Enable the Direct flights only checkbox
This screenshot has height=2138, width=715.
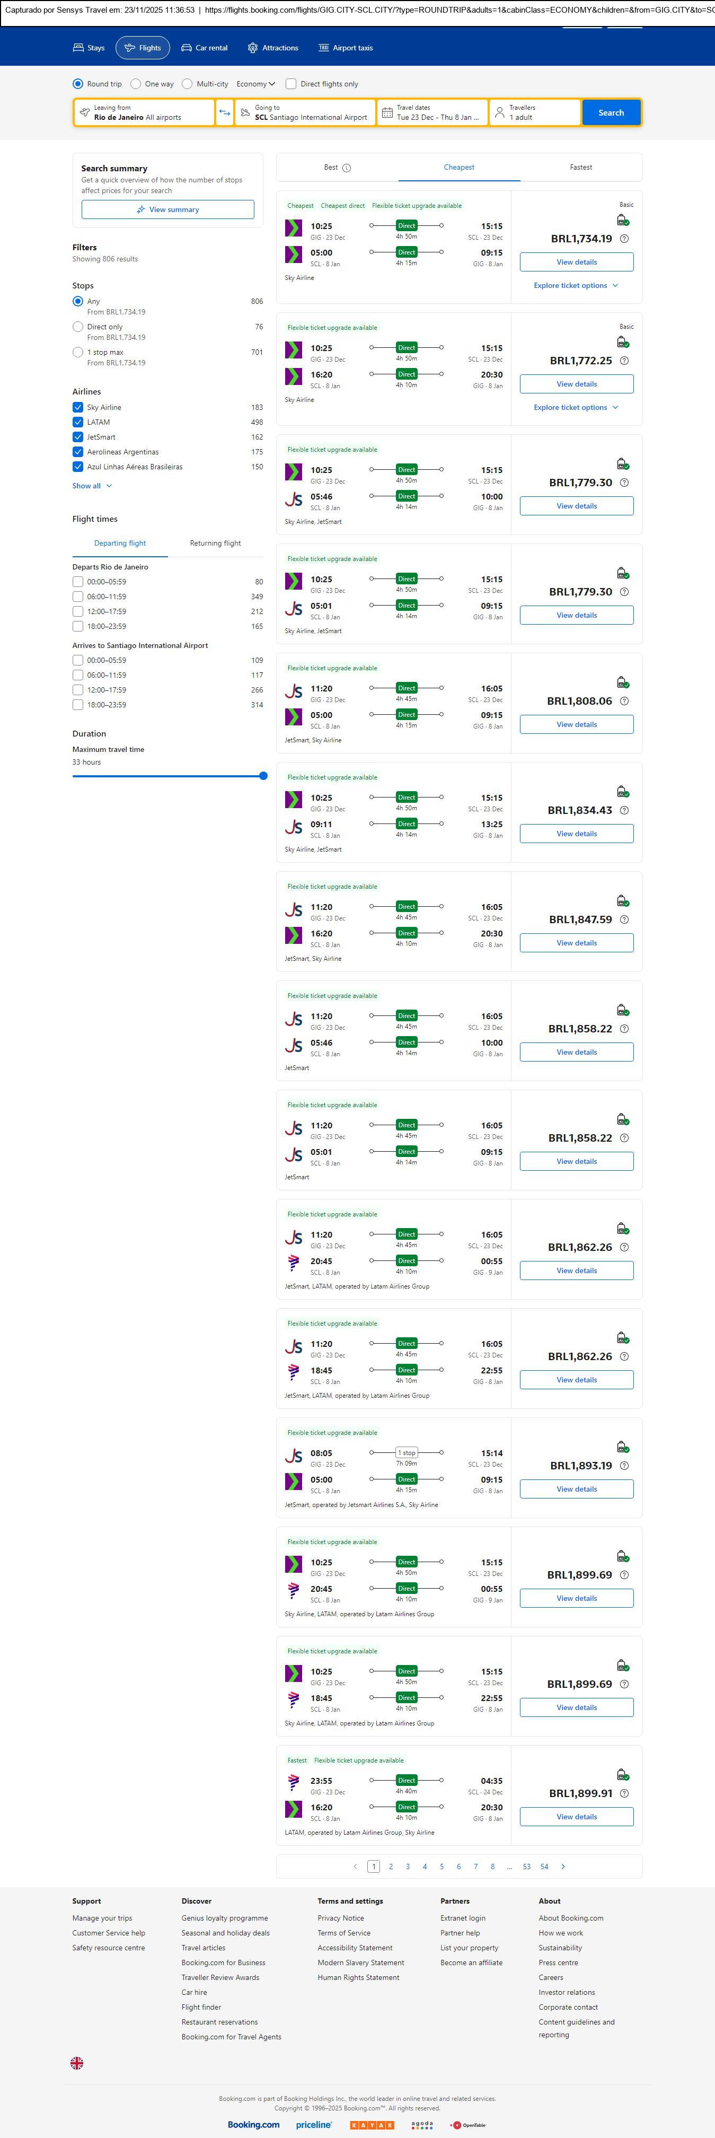291,84
